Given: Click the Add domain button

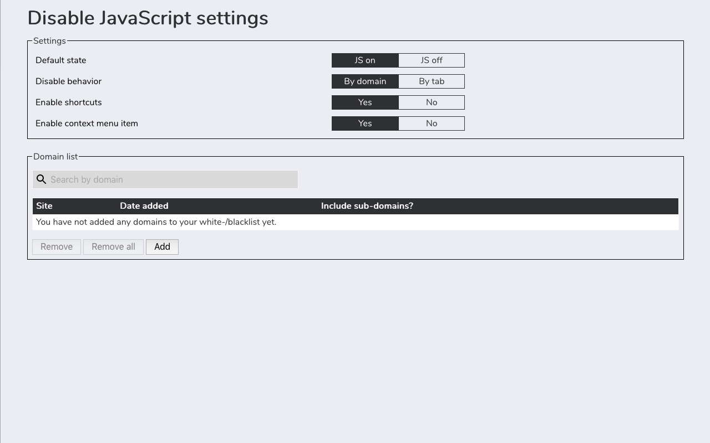Looking at the screenshot, I should pos(162,247).
